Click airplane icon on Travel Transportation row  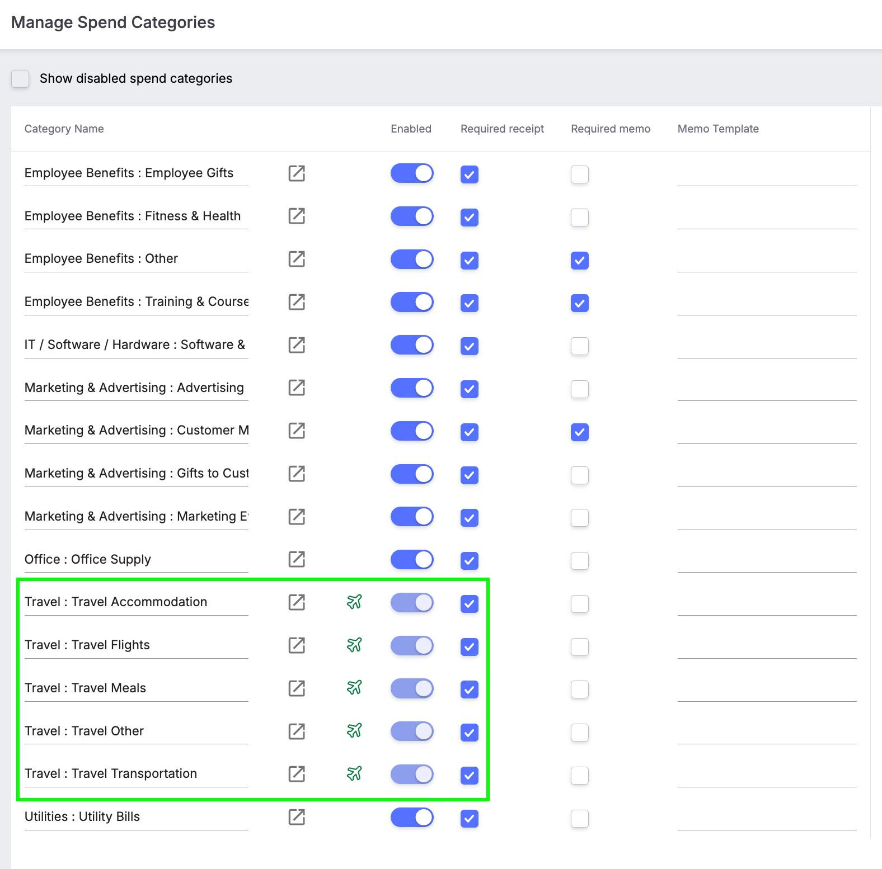pos(354,773)
